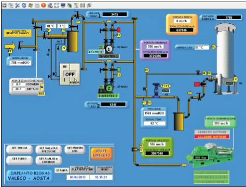
Task: Click the Windows flag toolbar icon
Action: [31, 6]
